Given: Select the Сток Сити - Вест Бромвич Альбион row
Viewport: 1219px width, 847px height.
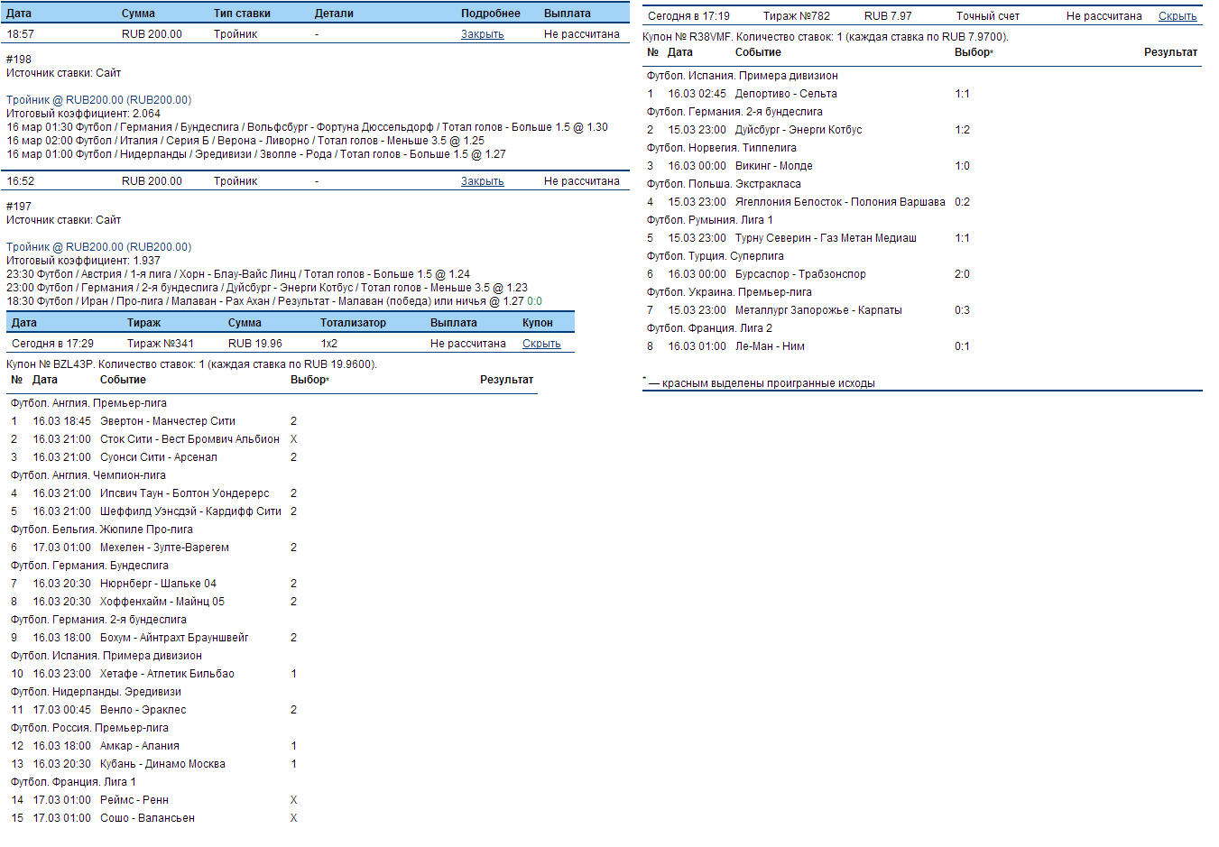Looking at the screenshot, I should (272, 439).
